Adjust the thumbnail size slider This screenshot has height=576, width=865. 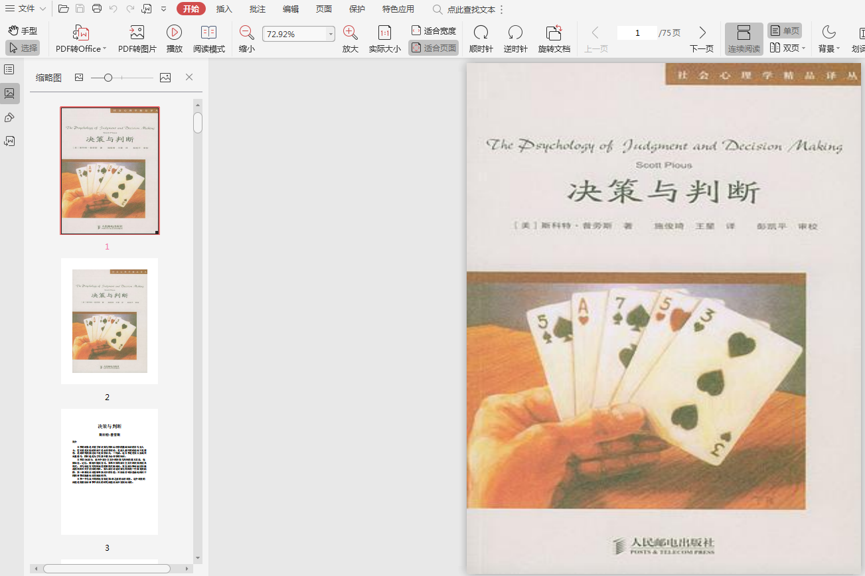[x=108, y=78]
